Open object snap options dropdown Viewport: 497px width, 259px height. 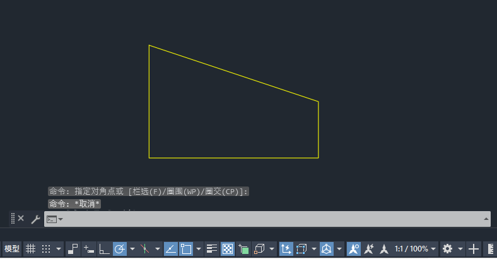tap(199, 249)
